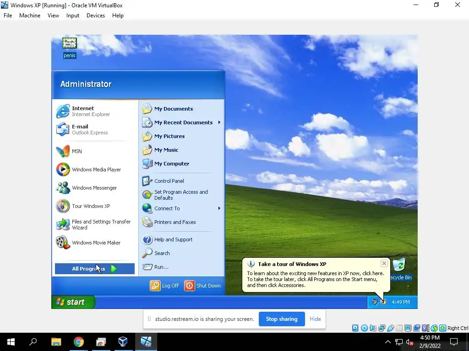Click the Take a tour balloon text

click(x=315, y=279)
